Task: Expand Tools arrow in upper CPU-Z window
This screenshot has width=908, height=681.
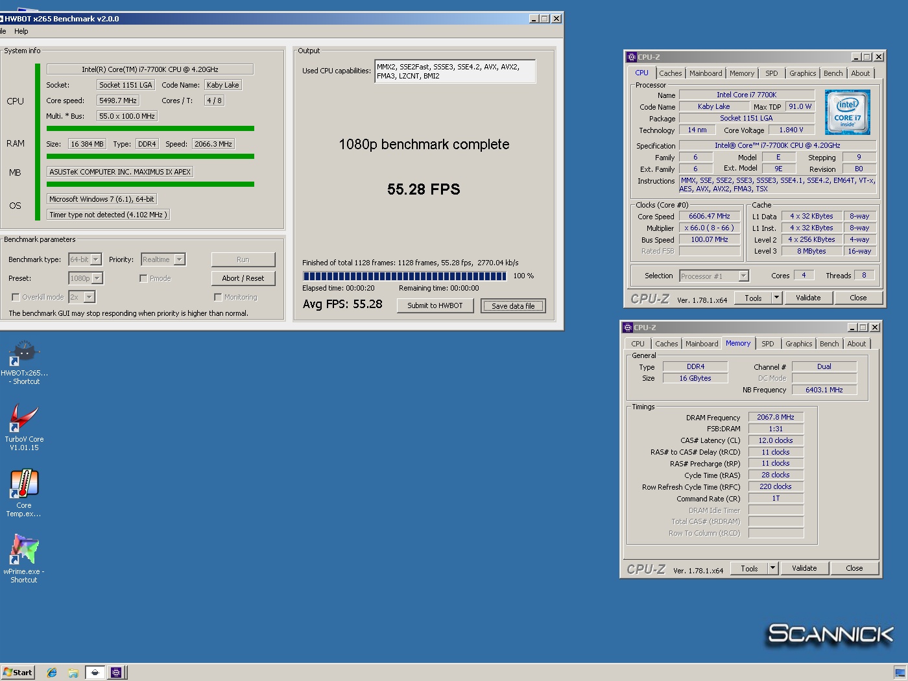Action: click(x=776, y=298)
